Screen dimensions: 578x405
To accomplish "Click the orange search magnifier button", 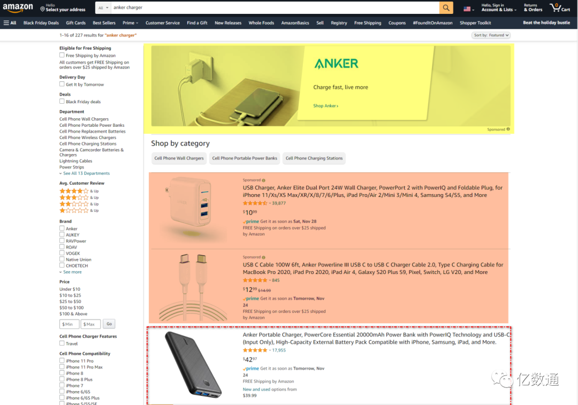I will pos(446,7).
